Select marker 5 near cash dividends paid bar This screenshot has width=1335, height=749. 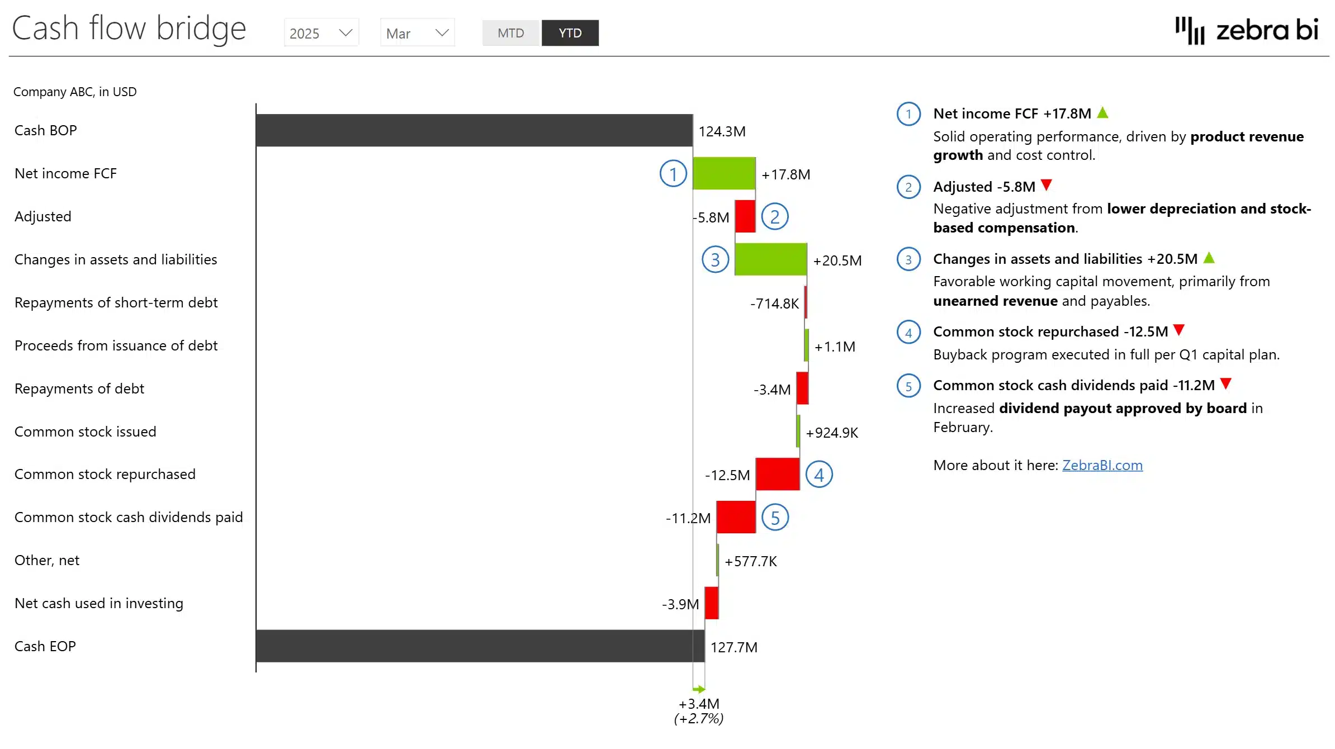pyautogui.click(x=775, y=518)
